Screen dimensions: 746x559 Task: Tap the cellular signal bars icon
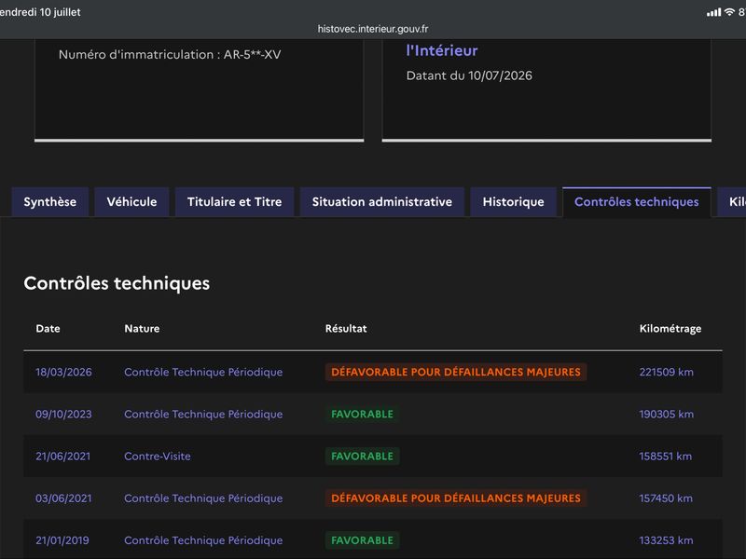(x=713, y=12)
